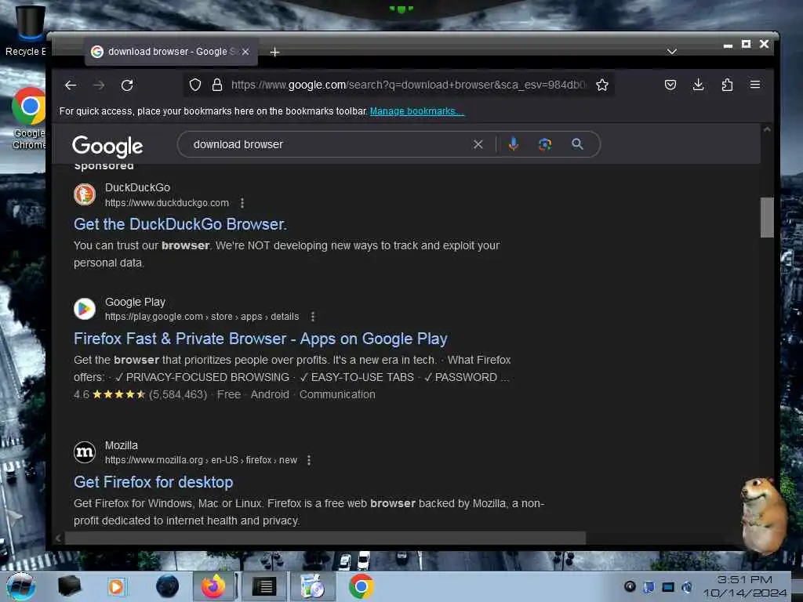Image resolution: width=803 pixels, height=602 pixels.
Task: Click the horizontal scrollbar left arrow
Action: pos(58,538)
